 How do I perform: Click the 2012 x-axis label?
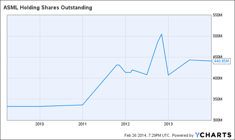125,124
